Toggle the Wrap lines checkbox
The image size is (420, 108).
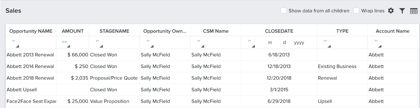pyautogui.click(x=356, y=11)
